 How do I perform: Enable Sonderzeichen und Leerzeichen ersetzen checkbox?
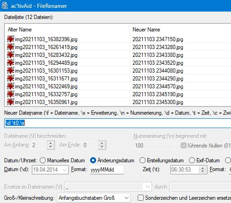(x=140, y=197)
